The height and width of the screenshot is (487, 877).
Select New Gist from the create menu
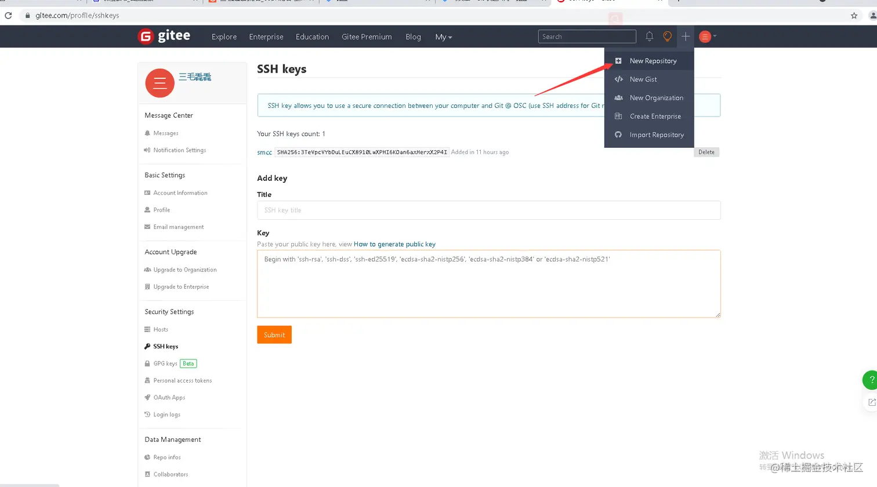coord(649,79)
